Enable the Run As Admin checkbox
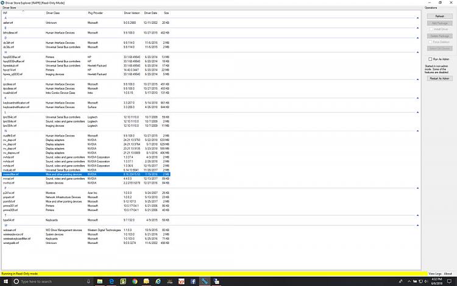The width and height of the screenshot is (457, 286). (x=430, y=59)
